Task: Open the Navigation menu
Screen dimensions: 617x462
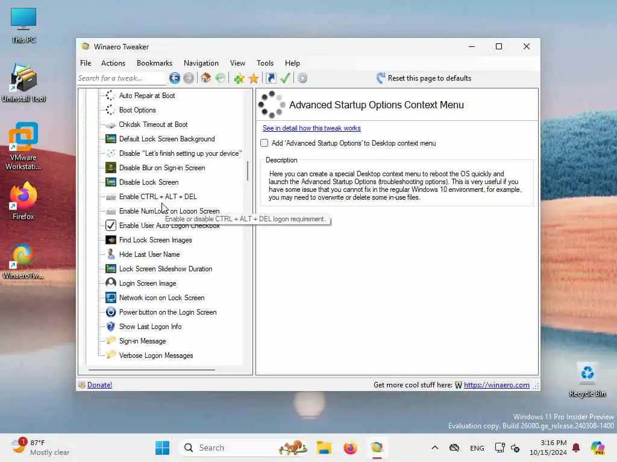Action: pyautogui.click(x=201, y=63)
